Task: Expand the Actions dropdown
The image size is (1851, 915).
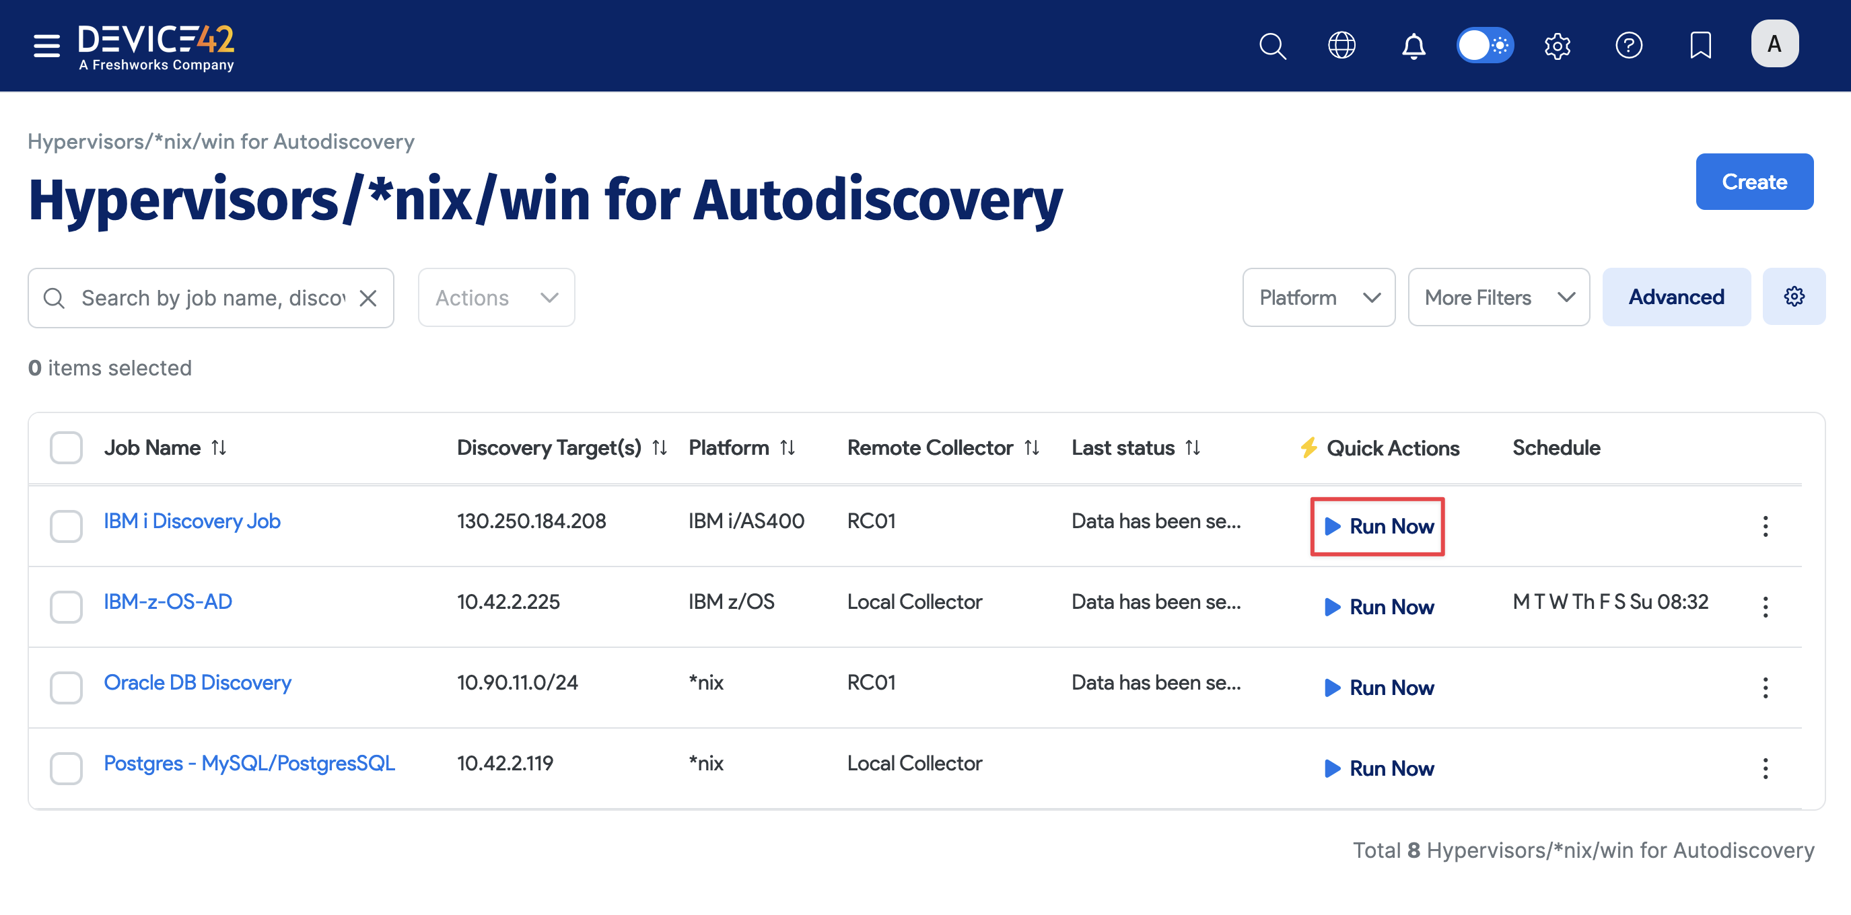Action: coord(496,297)
